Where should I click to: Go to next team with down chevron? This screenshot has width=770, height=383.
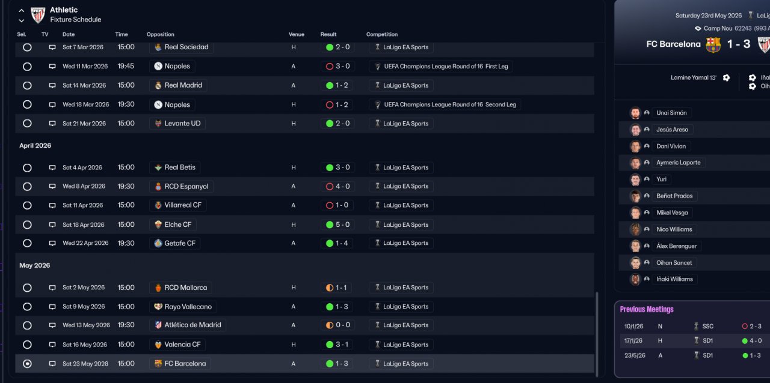click(x=22, y=20)
